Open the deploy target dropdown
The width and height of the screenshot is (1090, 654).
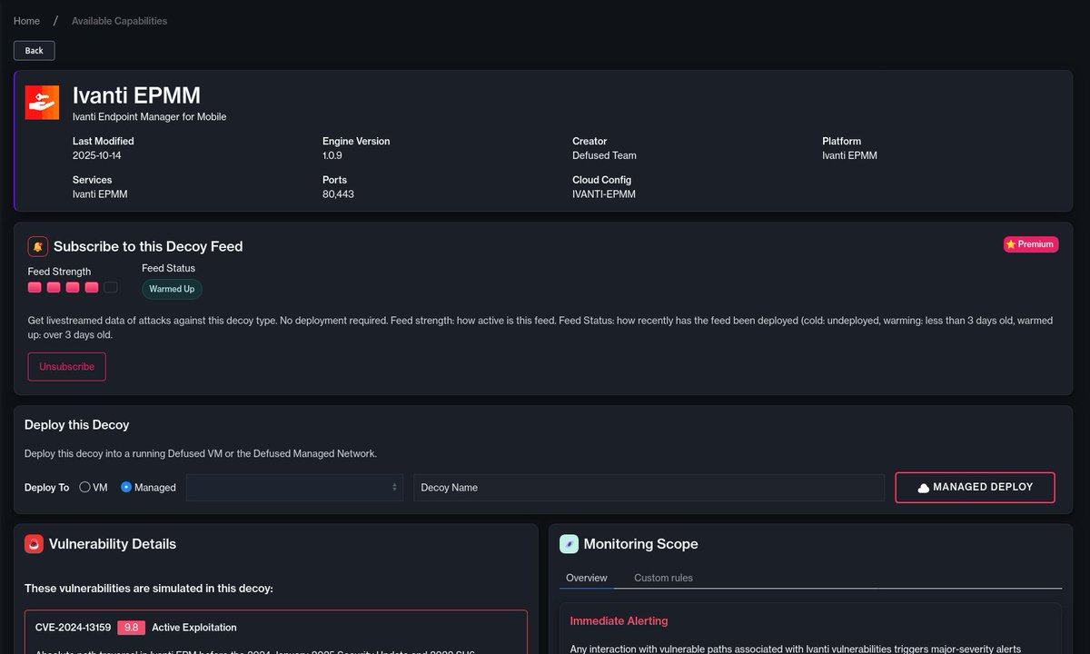[x=295, y=488]
